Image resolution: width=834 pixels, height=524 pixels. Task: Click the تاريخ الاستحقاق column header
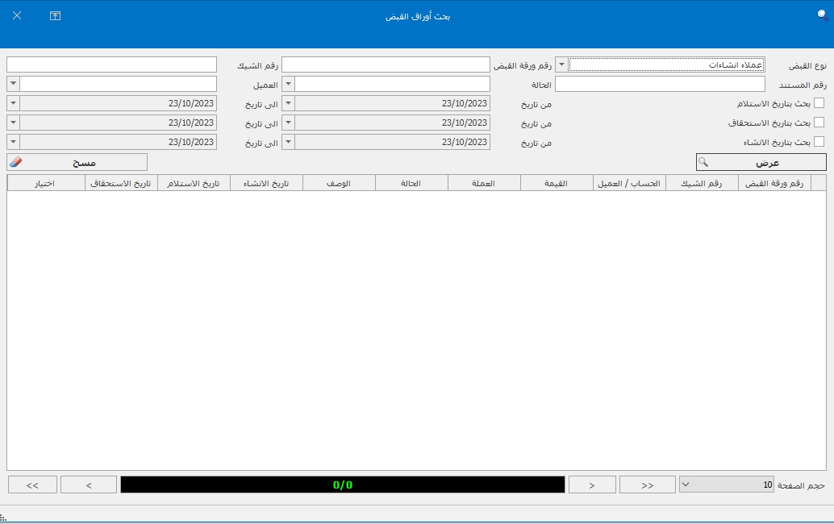(121, 183)
